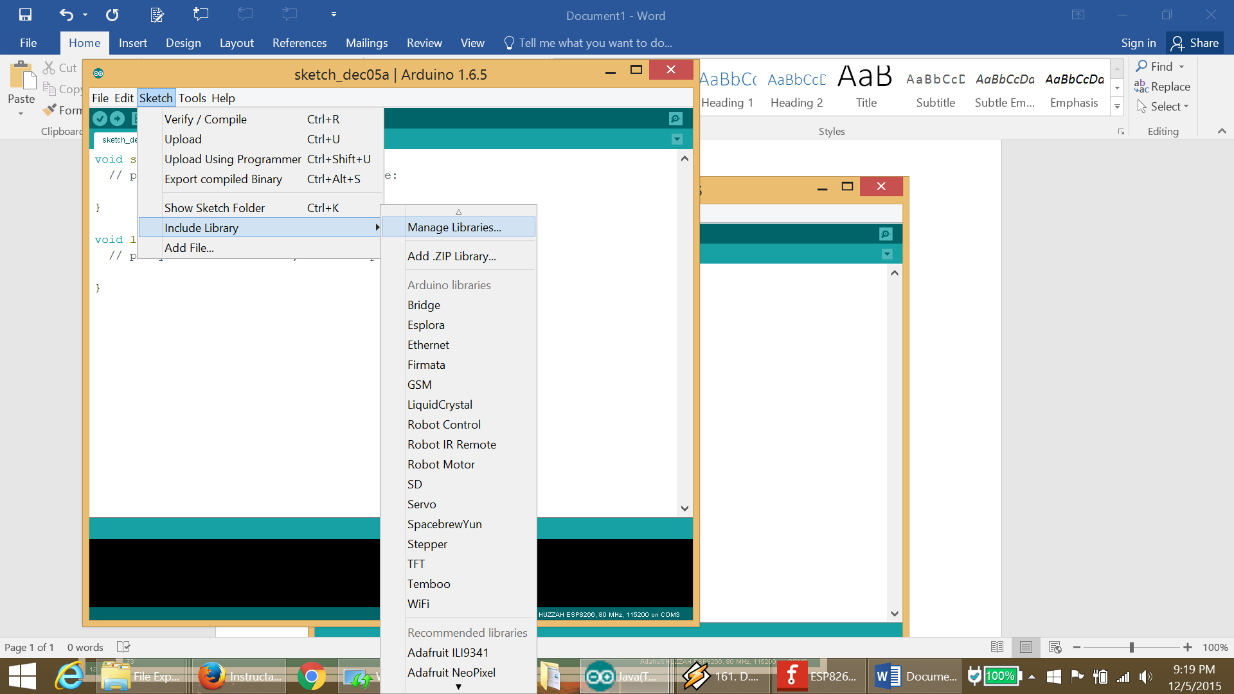Select the Adafruit NeoPixel library
1234x694 pixels.
pos(458,672)
